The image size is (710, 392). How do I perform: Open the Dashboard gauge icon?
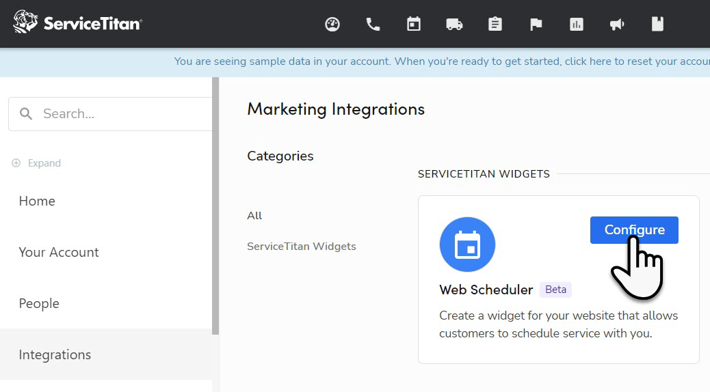pyautogui.click(x=332, y=25)
